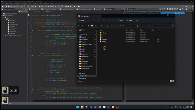Open Downloads in Explorer sidebar
The width and height of the screenshot is (195, 110).
click(83, 35)
